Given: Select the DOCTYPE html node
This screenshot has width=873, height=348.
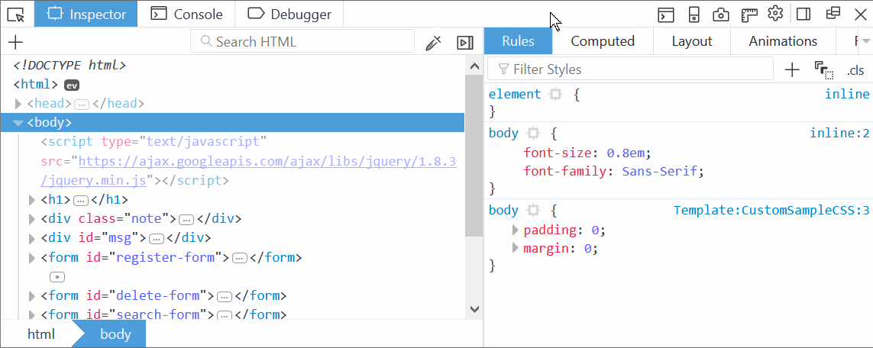Looking at the screenshot, I should (x=70, y=66).
